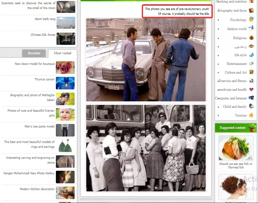Open the 'Alarm bells rang' article

pos(45,19)
